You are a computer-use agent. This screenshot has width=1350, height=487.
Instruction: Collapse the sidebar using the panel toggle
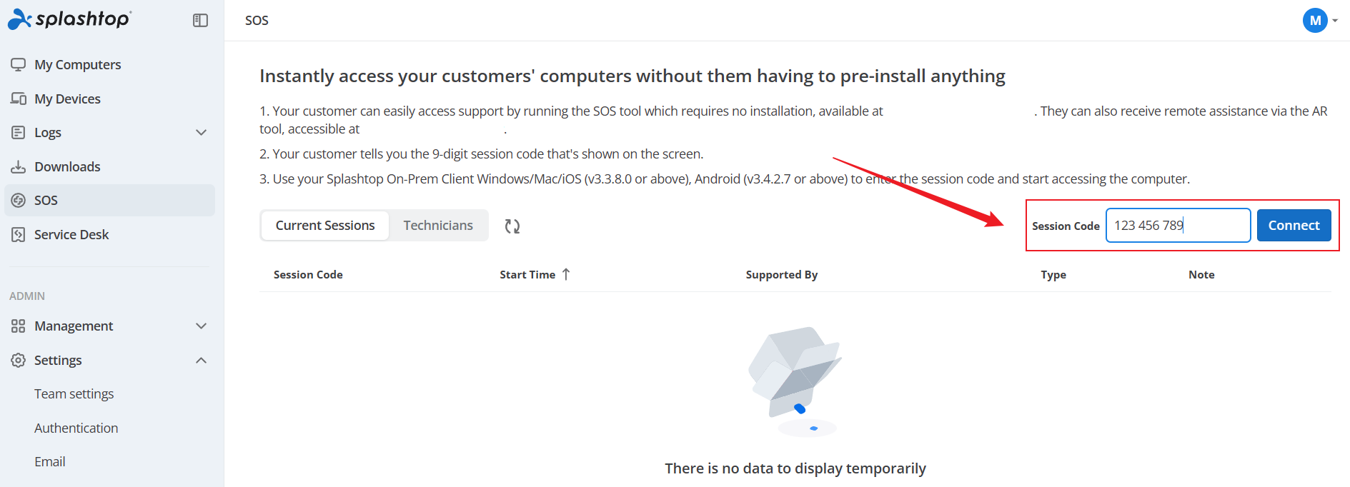[200, 20]
